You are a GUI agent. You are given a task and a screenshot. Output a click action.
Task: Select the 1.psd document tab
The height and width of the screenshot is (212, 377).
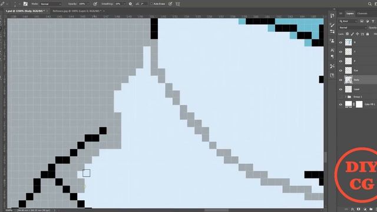point(25,11)
